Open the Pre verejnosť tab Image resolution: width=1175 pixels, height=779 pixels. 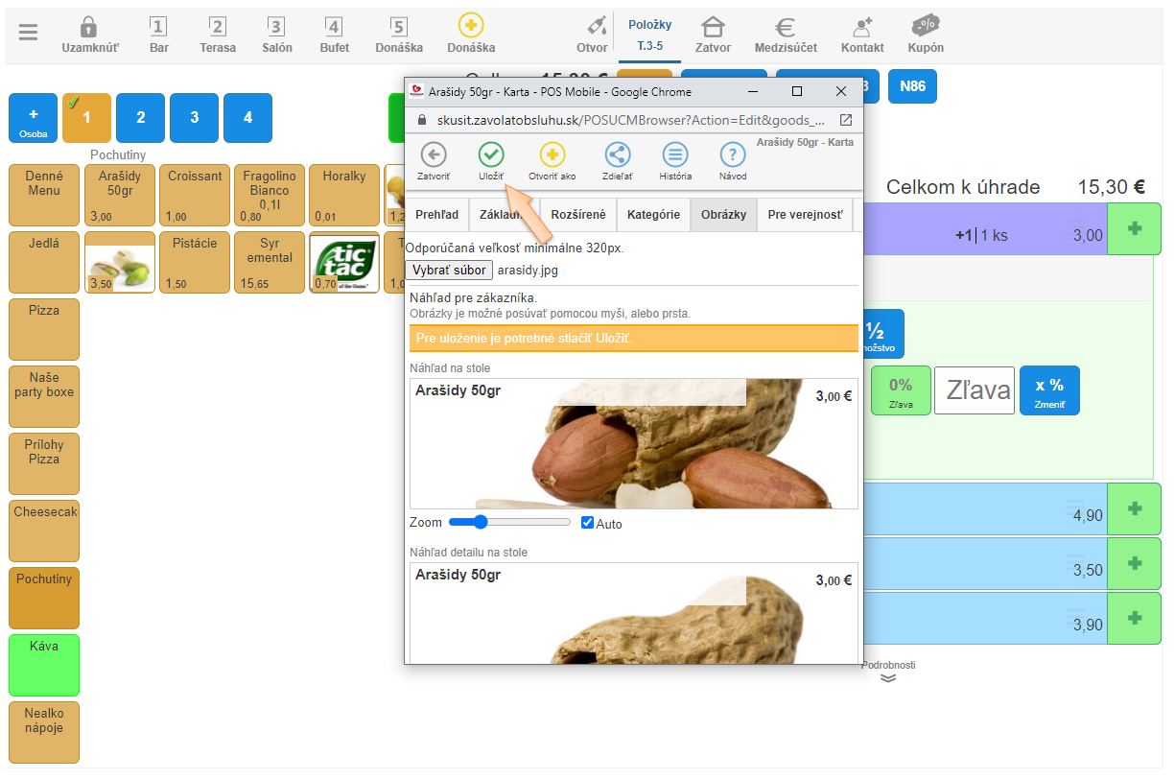point(805,215)
